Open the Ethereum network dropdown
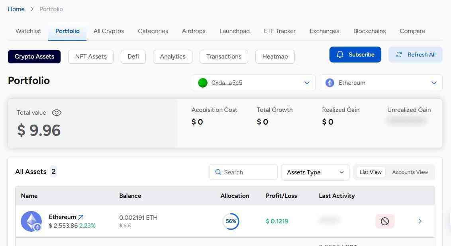The image size is (451, 246). (380, 83)
